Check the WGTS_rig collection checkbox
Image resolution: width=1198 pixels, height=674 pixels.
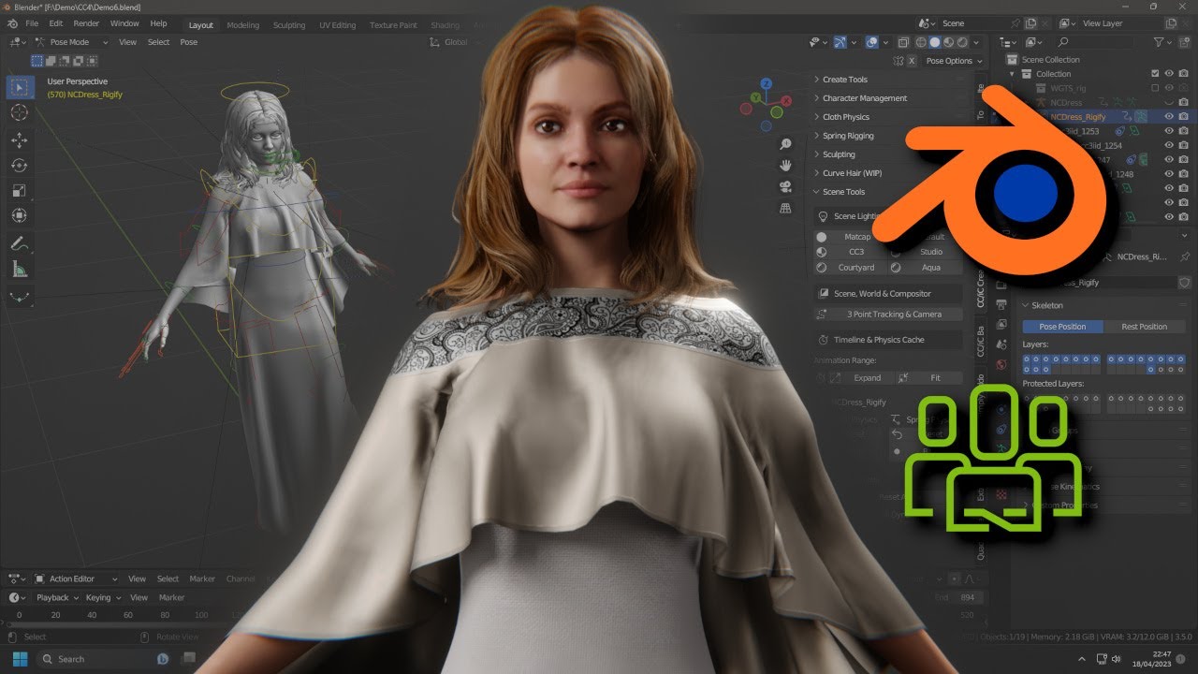click(x=1155, y=88)
